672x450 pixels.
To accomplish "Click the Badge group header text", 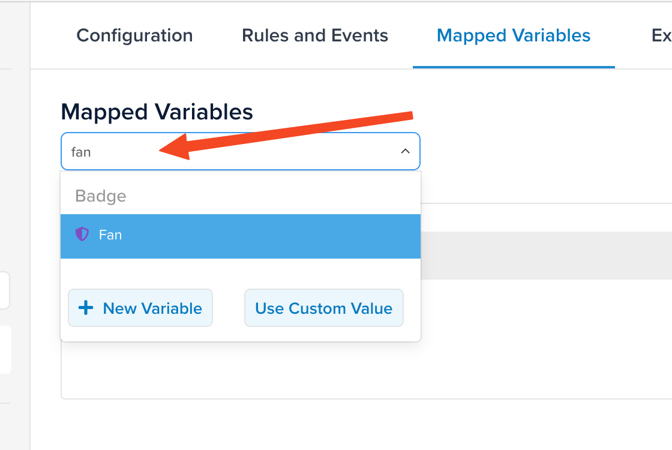I will [101, 196].
